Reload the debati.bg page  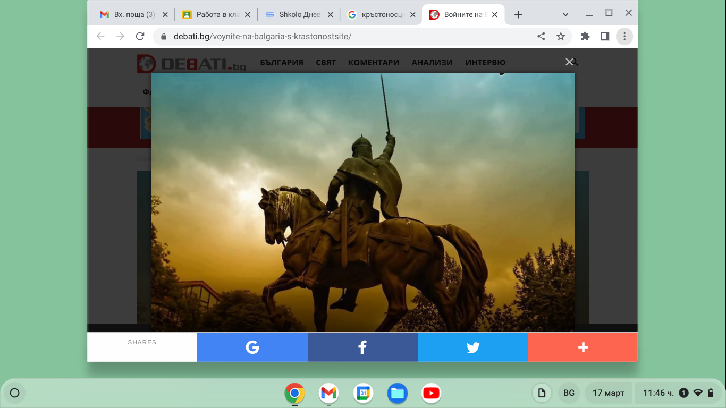click(x=140, y=36)
